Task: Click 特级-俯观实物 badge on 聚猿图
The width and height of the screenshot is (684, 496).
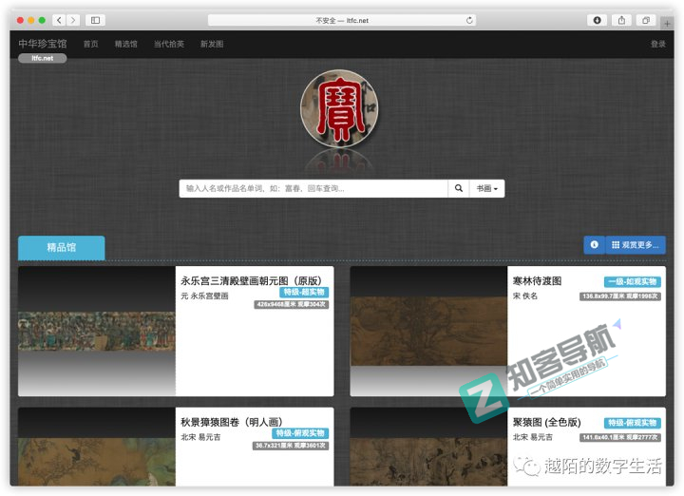Action: coord(633,423)
